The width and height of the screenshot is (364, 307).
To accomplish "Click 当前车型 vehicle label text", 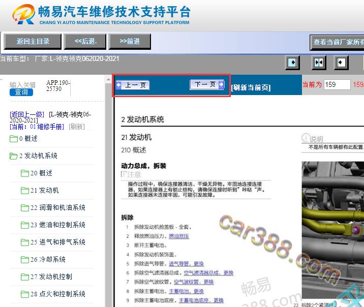I will click(15, 58).
